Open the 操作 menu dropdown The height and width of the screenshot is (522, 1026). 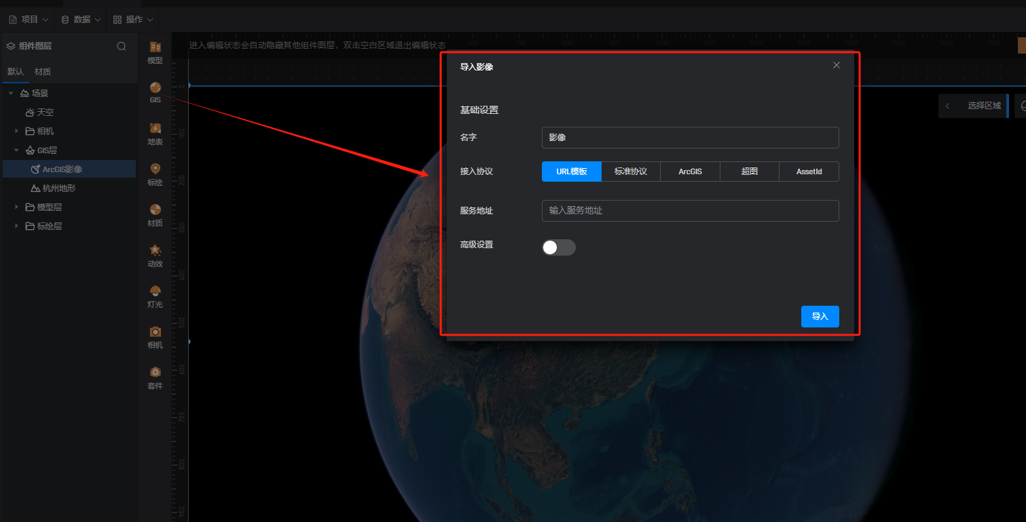[x=133, y=20]
